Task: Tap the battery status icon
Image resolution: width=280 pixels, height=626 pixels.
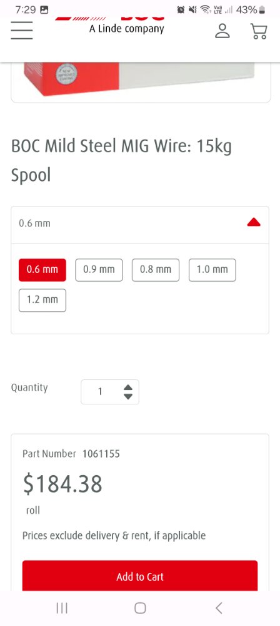Action: click(262, 9)
